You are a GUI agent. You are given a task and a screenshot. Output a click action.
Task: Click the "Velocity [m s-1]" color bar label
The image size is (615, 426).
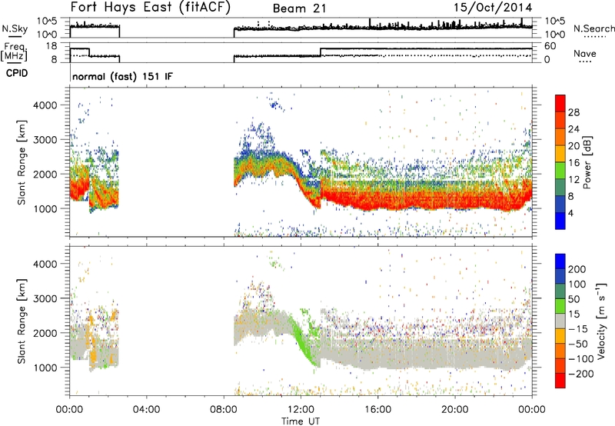click(601, 321)
